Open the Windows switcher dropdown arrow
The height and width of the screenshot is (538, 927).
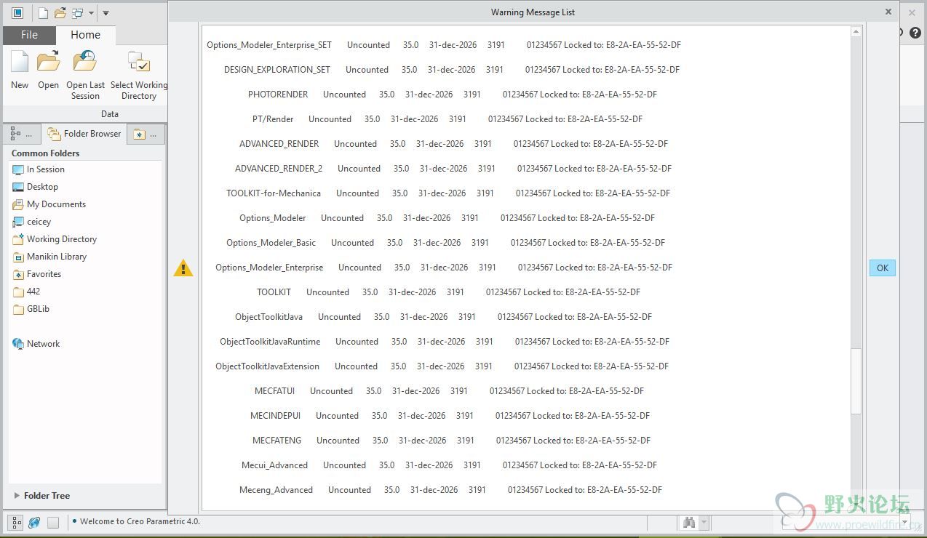91,13
